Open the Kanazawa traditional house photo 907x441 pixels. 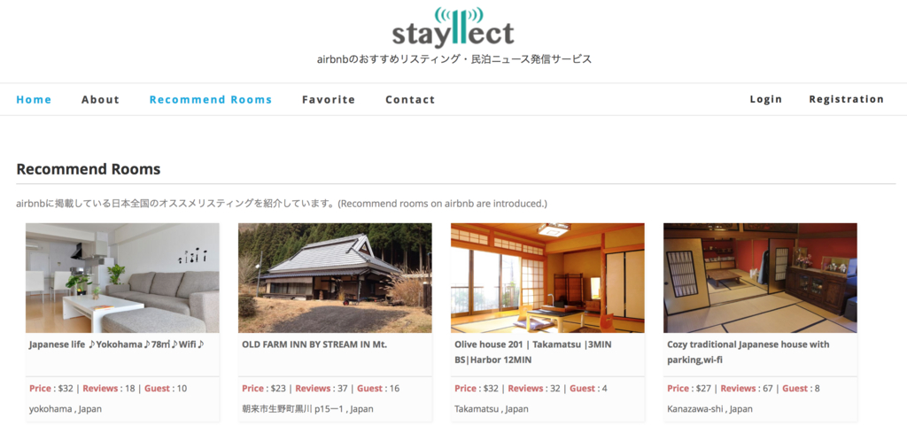[760, 278]
